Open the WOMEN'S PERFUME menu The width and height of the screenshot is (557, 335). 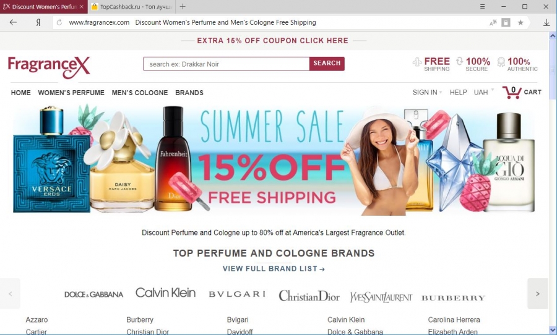(71, 93)
